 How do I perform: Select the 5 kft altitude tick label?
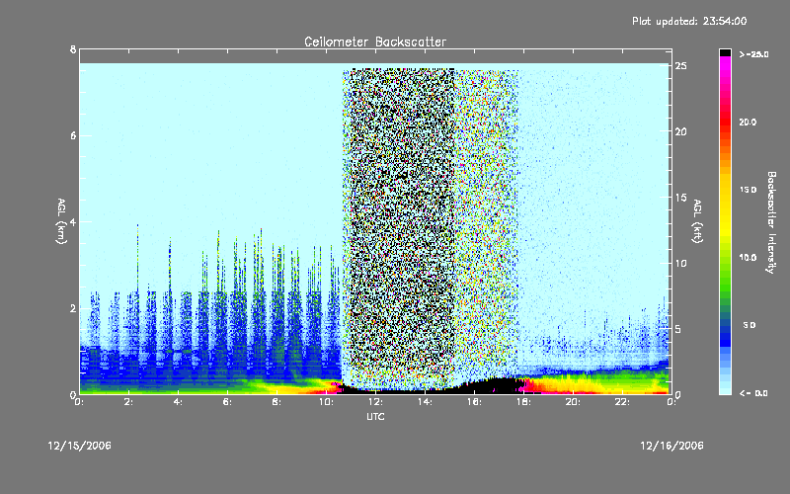click(678, 329)
